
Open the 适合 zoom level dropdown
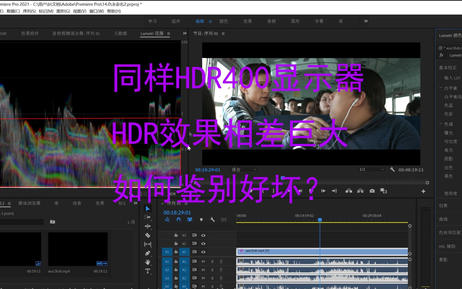pos(243,169)
